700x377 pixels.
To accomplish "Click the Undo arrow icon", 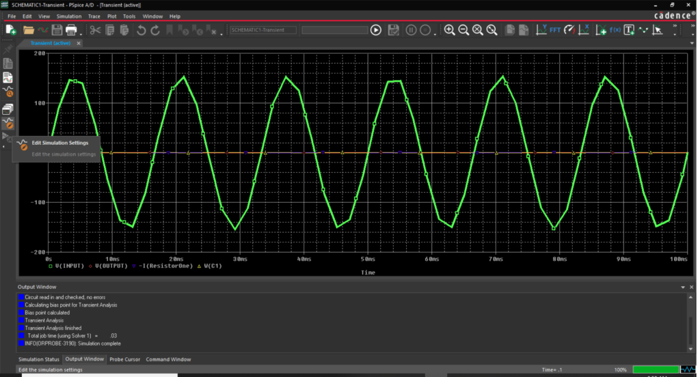I will tap(141, 30).
